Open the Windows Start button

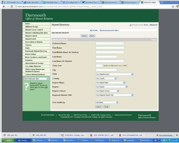8,140
